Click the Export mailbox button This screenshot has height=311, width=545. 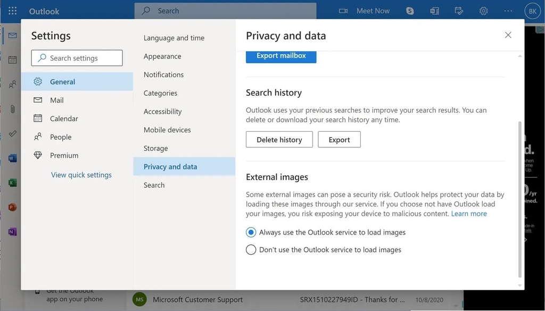pyautogui.click(x=281, y=56)
